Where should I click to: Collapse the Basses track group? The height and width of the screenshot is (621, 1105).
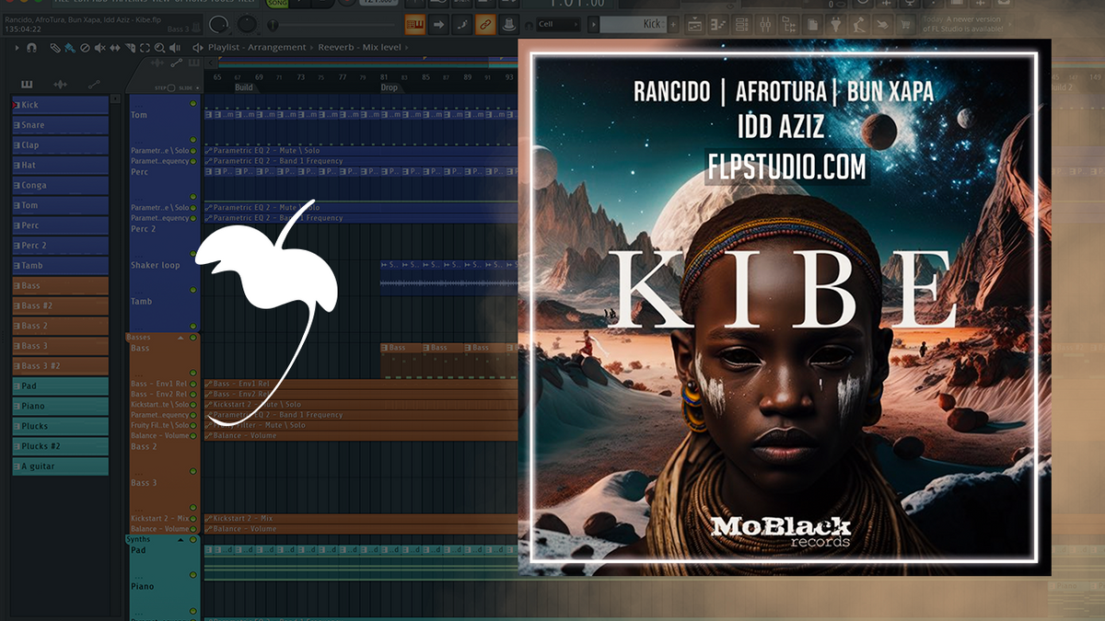pos(180,336)
